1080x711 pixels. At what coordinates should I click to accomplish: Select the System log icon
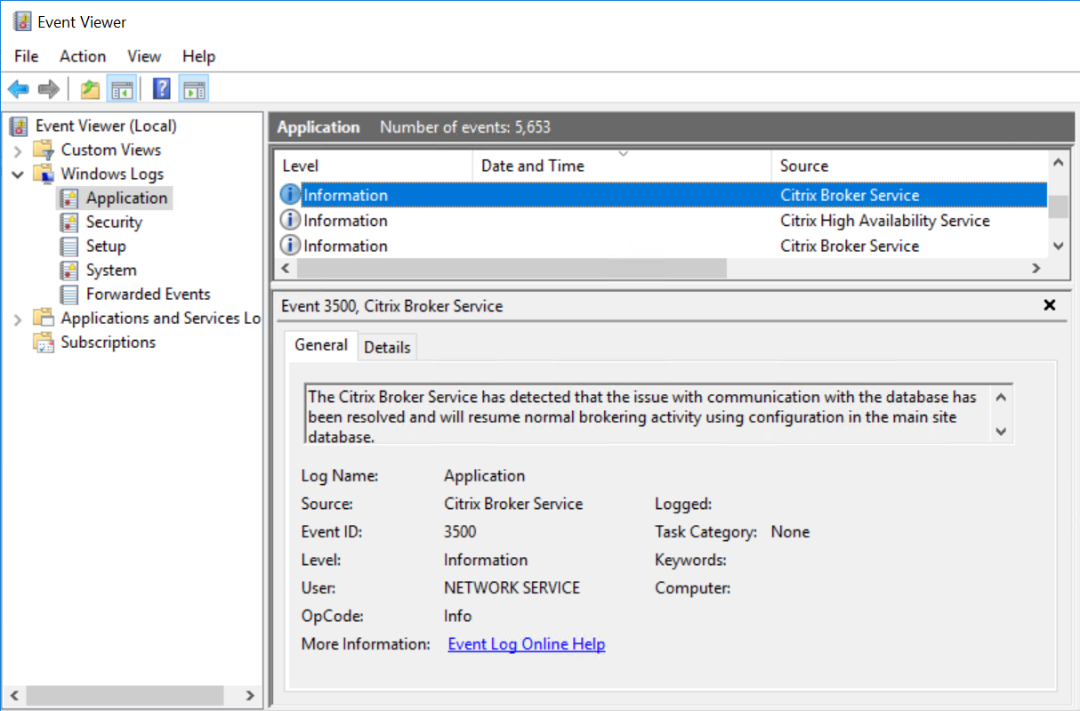pos(69,271)
